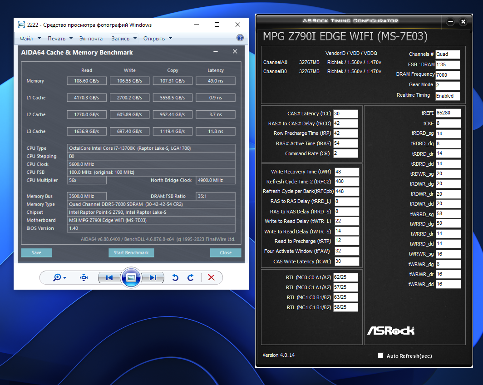
Task: Click the tWRRD_sg field showing 58
Action: coord(448,214)
